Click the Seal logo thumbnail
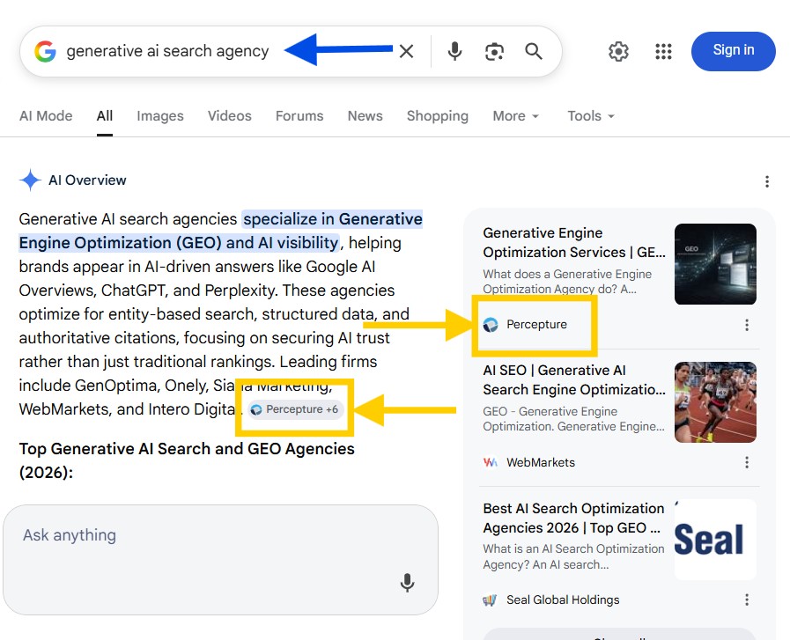 click(x=715, y=540)
